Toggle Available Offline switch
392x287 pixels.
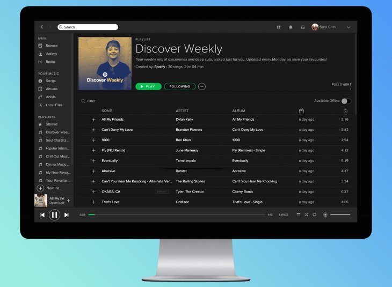346,101
